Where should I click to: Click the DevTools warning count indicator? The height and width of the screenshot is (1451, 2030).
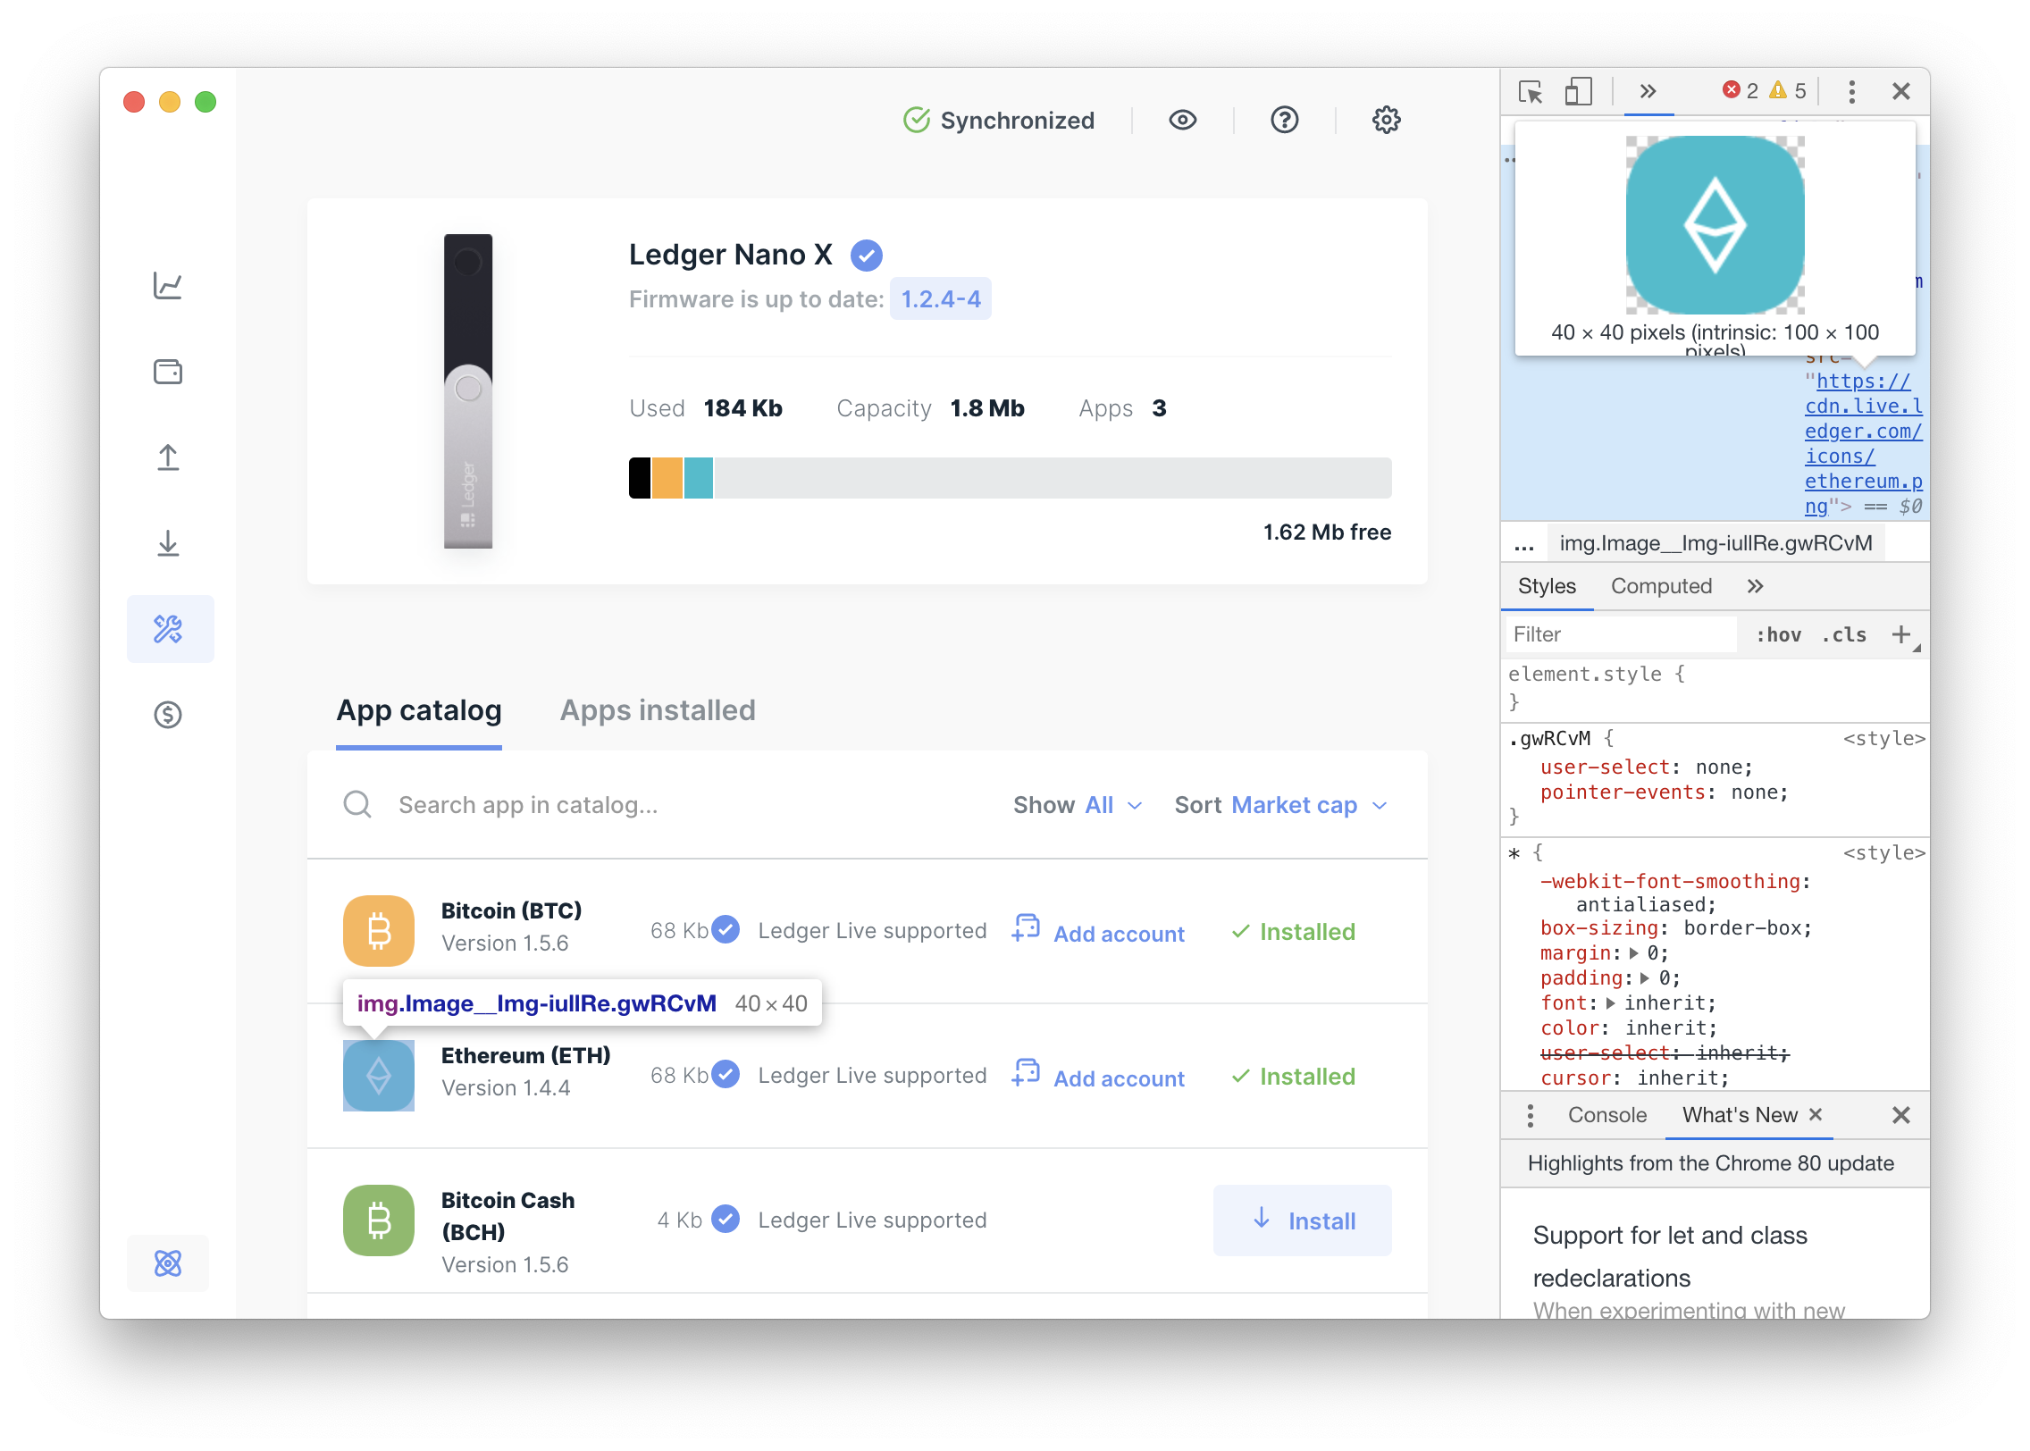click(x=1788, y=91)
